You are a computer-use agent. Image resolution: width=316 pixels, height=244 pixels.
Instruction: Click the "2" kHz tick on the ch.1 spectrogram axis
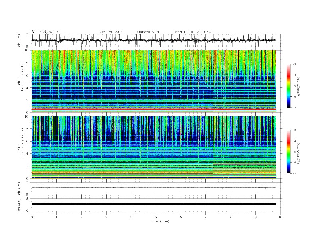[x=28, y=100]
